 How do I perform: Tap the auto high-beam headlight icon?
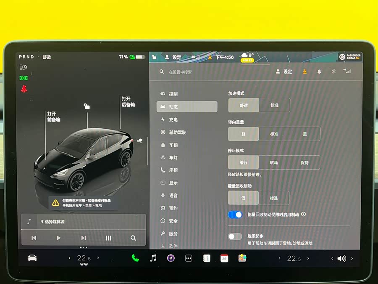point(23,67)
